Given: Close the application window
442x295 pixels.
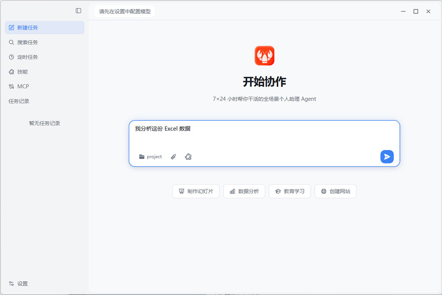Looking at the screenshot, I should pyautogui.click(x=428, y=11).
